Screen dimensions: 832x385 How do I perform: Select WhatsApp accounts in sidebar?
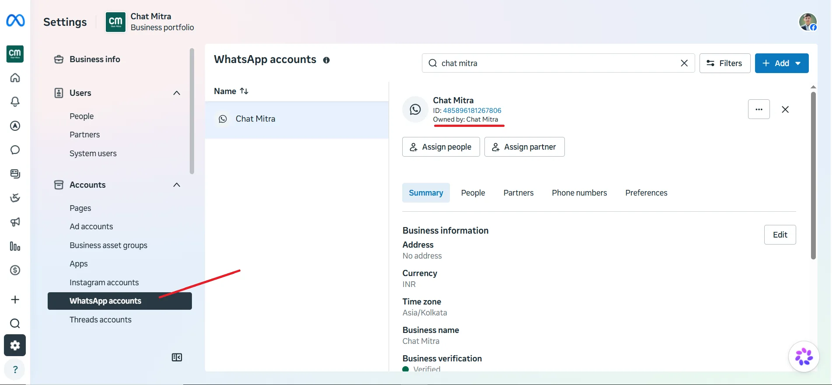pos(120,301)
